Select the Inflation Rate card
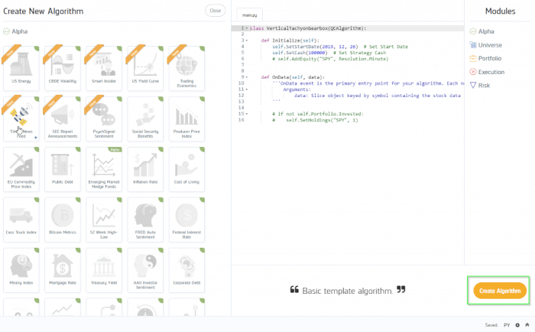This screenshot has height=332, width=535. pos(145,169)
